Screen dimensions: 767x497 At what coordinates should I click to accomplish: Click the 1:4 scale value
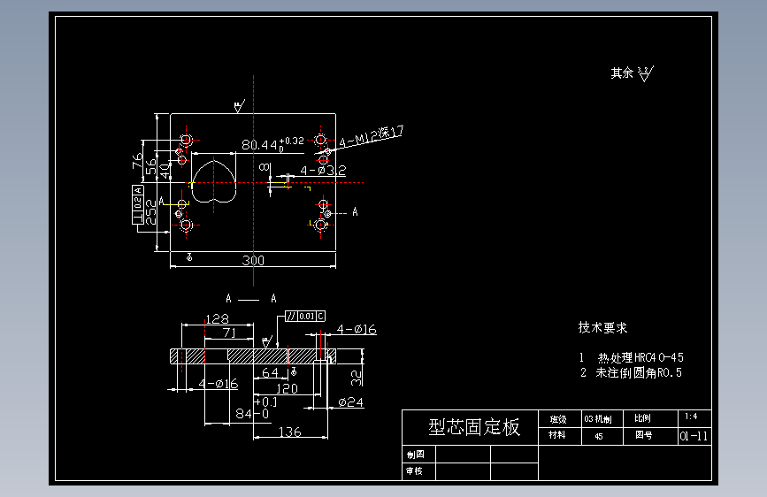pyautogui.click(x=691, y=417)
